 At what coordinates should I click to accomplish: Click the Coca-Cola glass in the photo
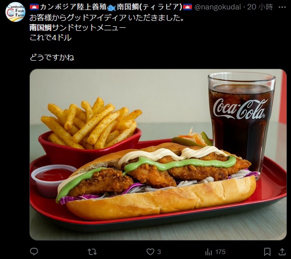tap(241, 122)
